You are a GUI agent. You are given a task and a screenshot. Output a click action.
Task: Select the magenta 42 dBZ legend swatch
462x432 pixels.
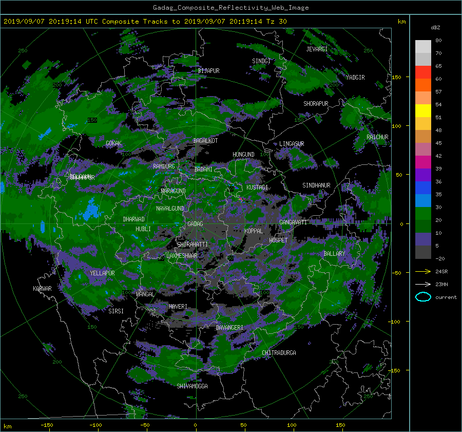tap(423, 162)
